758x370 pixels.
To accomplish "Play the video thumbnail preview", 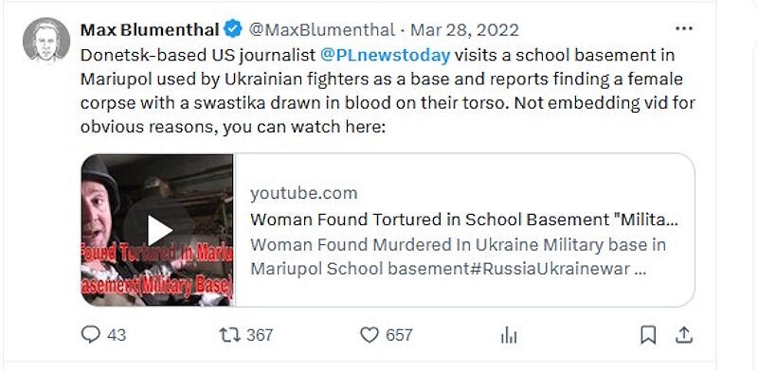I will 157,230.
